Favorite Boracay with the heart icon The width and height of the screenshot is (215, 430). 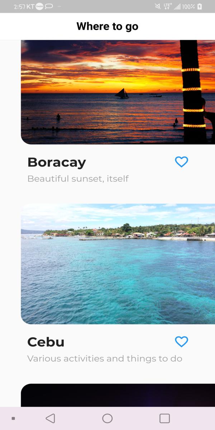click(181, 162)
